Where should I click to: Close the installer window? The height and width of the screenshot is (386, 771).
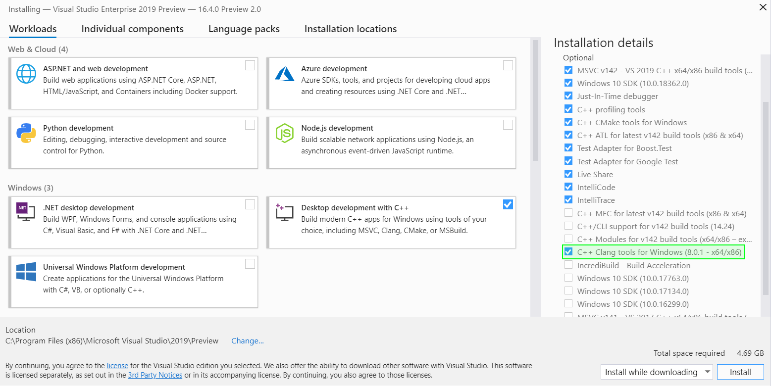pyautogui.click(x=762, y=7)
